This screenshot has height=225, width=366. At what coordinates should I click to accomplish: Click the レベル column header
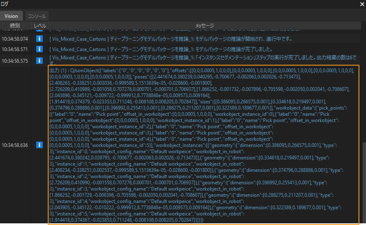coord(40,26)
